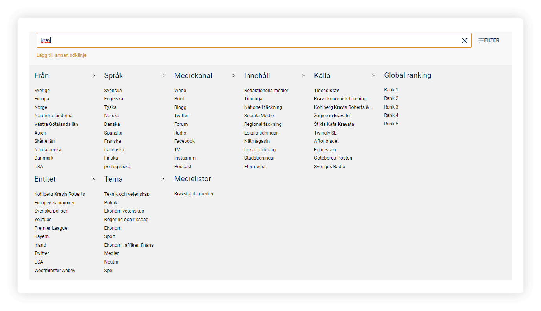
Task: Pick Sociala Medier content type
Action: (260, 116)
